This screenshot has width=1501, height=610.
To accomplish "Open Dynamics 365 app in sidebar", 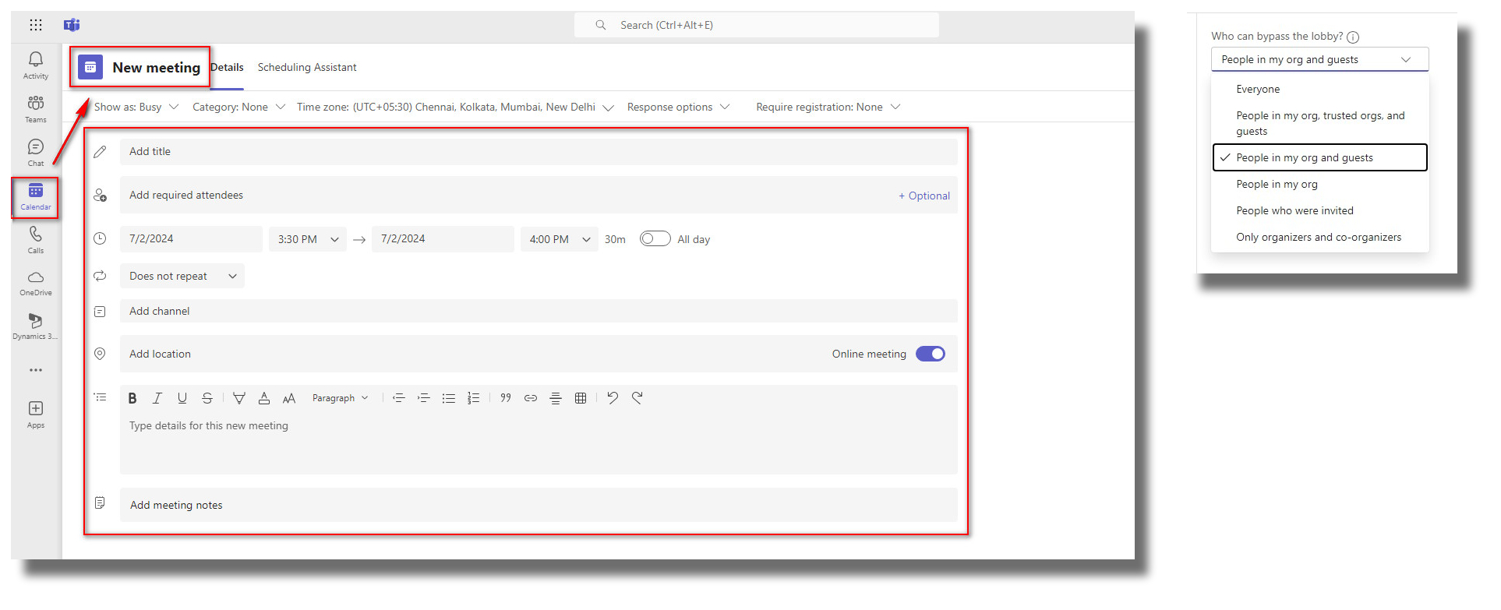I will pyautogui.click(x=36, y=327).
